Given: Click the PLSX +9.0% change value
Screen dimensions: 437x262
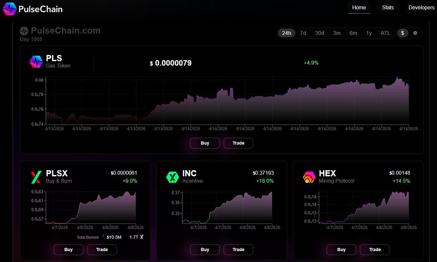Looking at the screenshot, I should pyautogui.click(x=130, y=181).
